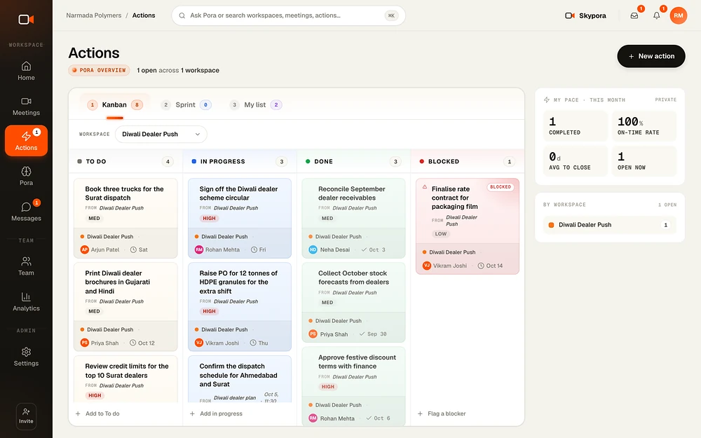This screenshot has width=701, height=438.
Task: Click Add to To do
Action: click(x=97, y=413)
